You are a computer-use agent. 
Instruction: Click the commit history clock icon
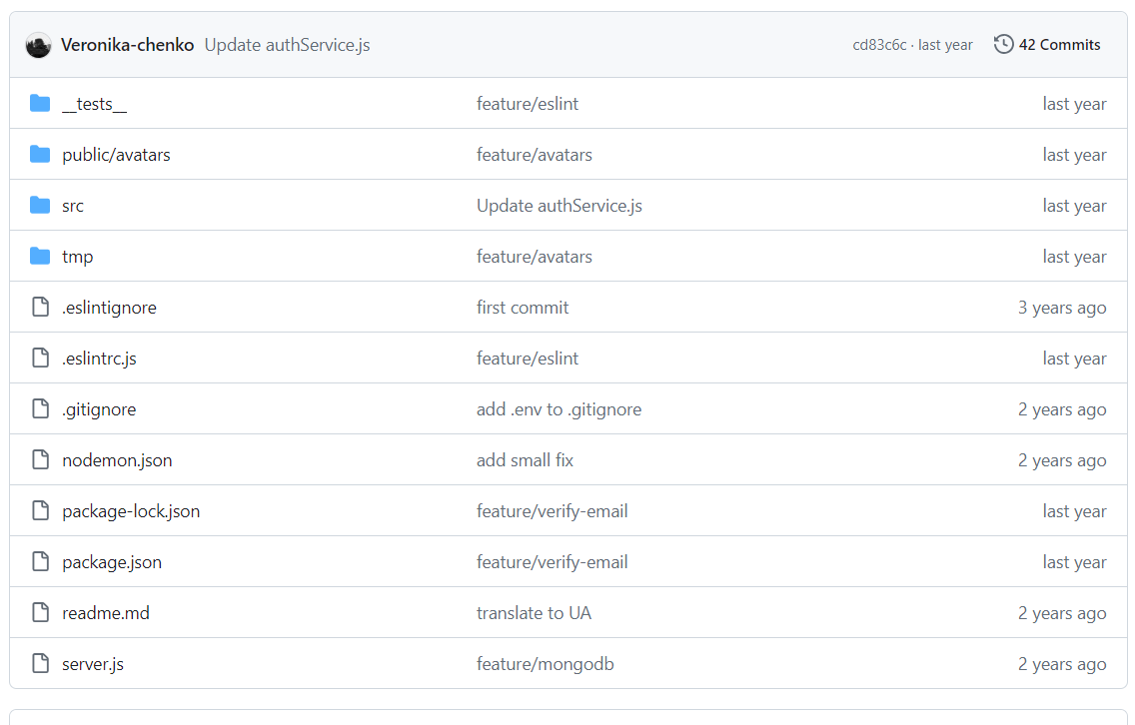click(x=1003, y=44)
